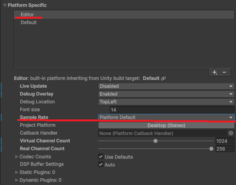This screenshot has height=185, width=236.
Task: Click the add platform plus icon
Action: click(215, 72)
